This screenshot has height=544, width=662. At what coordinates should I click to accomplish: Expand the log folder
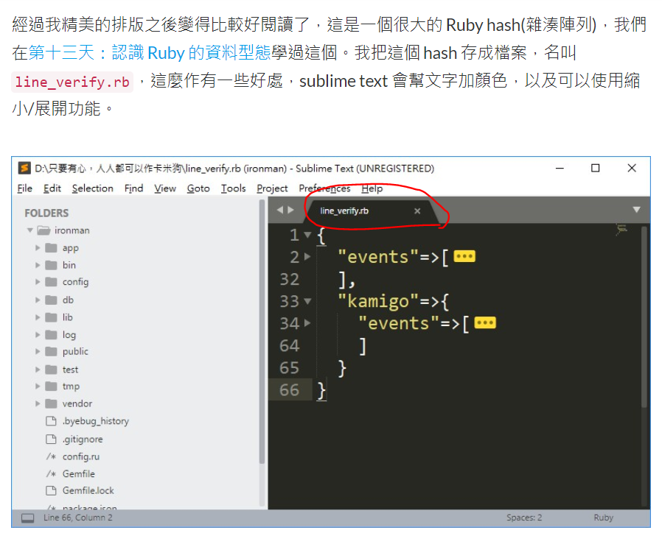tap(38, 334)
